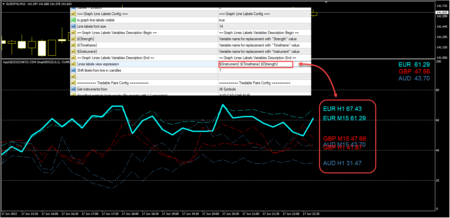Click the 'GBP M15 47.66' line label

tap(345, 139)
